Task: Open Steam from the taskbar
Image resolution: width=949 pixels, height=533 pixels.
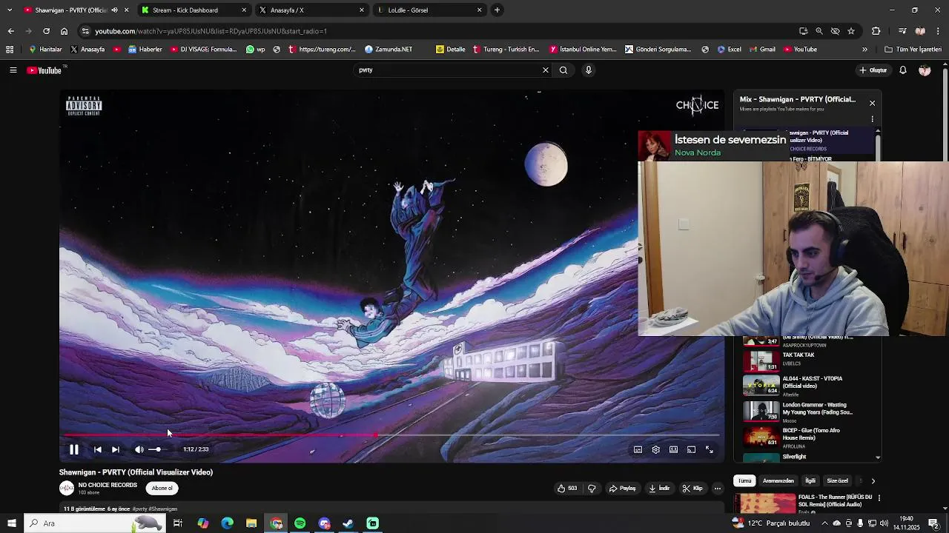Action: tap(348, 523)
